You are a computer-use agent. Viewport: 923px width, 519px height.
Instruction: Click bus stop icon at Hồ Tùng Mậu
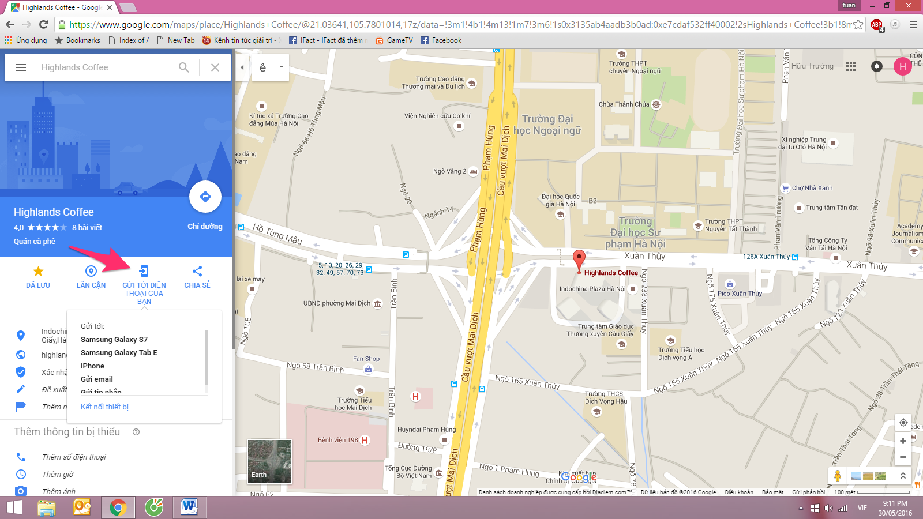tap(241, 227)
